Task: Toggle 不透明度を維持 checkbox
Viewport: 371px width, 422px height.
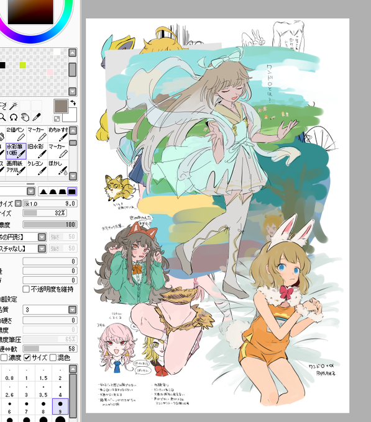Action: 26,289
